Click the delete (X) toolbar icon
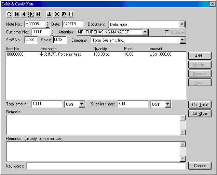Viewport: 217px width, 175px height. tap(57, 14)
